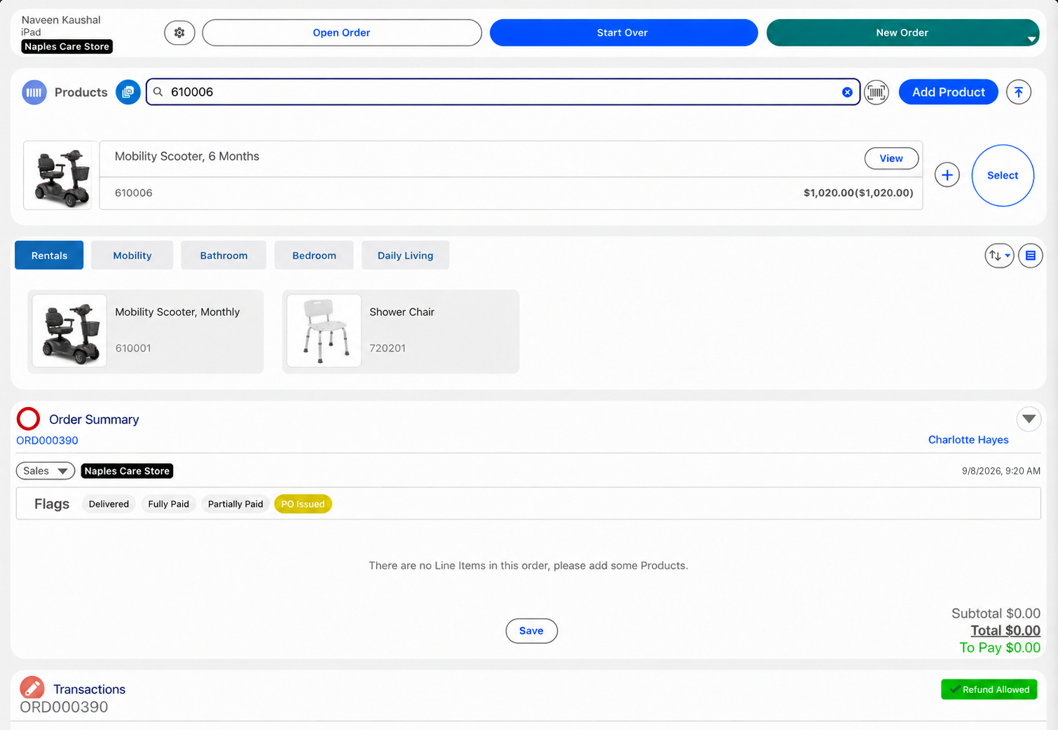
Task: Show the Bedroom category tab
Action: point(314,256)
